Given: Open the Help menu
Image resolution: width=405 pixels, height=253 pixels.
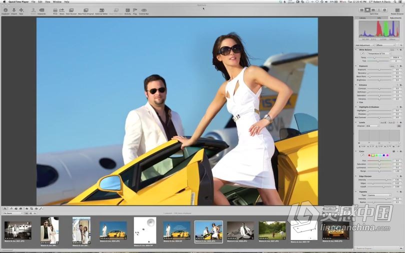Looking at the screenshot, I should click(66, 1).
